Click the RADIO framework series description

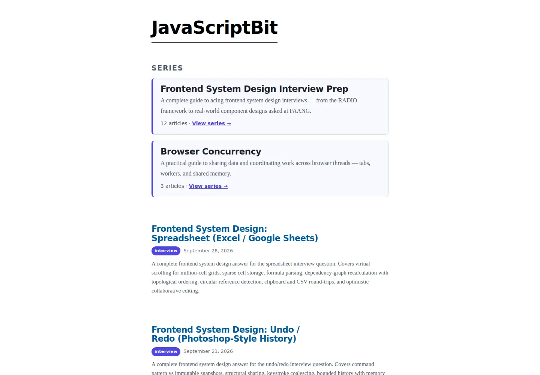259,106
